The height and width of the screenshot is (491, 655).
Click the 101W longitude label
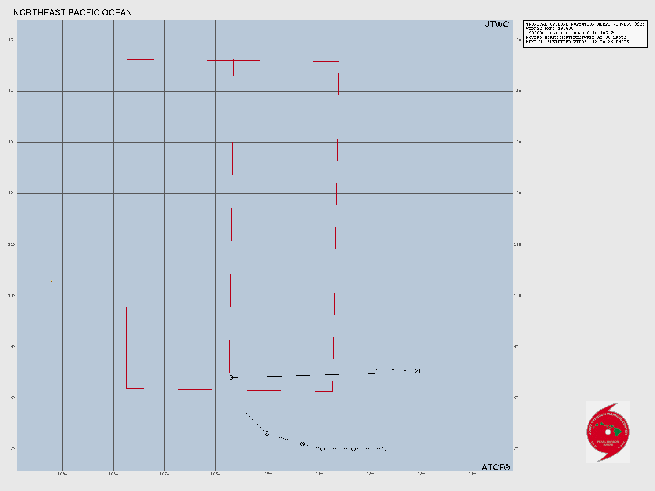[471, 474]
